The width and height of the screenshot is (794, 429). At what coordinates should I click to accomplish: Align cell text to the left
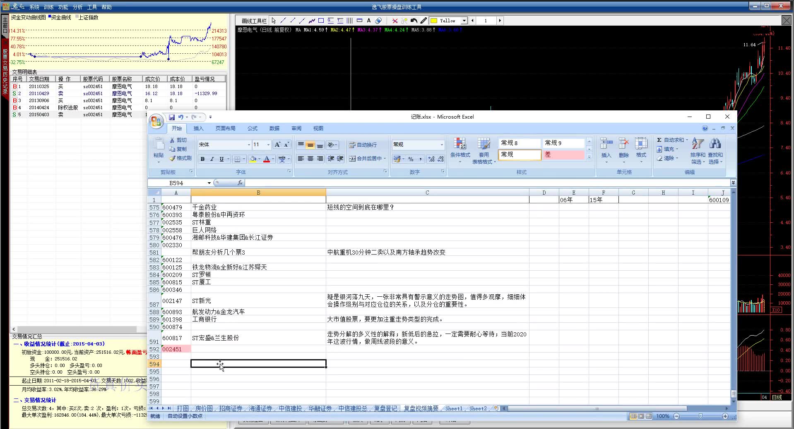coord(301,159)
